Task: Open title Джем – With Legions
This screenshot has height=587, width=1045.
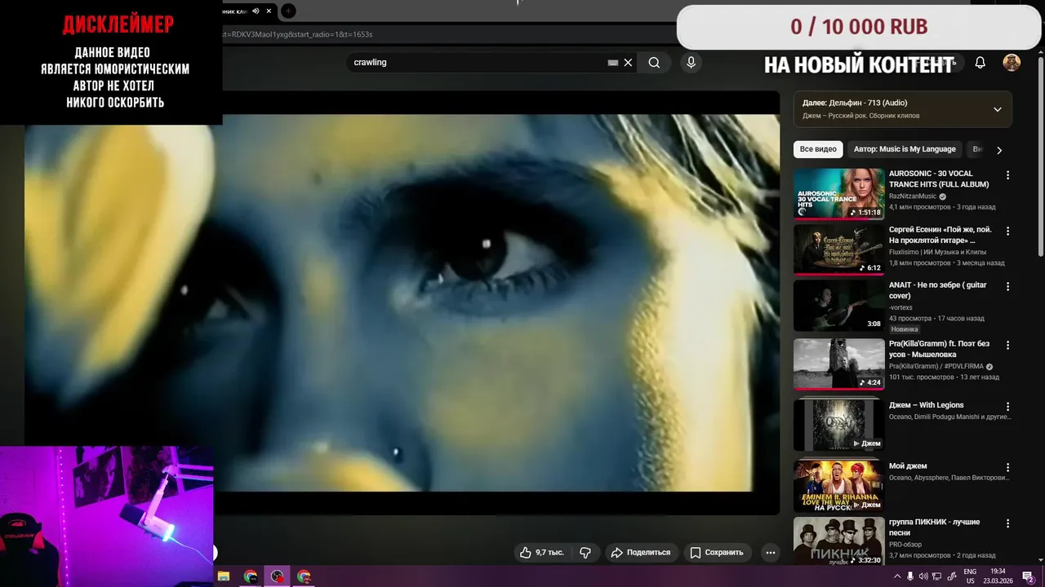Action: [927, 405]
